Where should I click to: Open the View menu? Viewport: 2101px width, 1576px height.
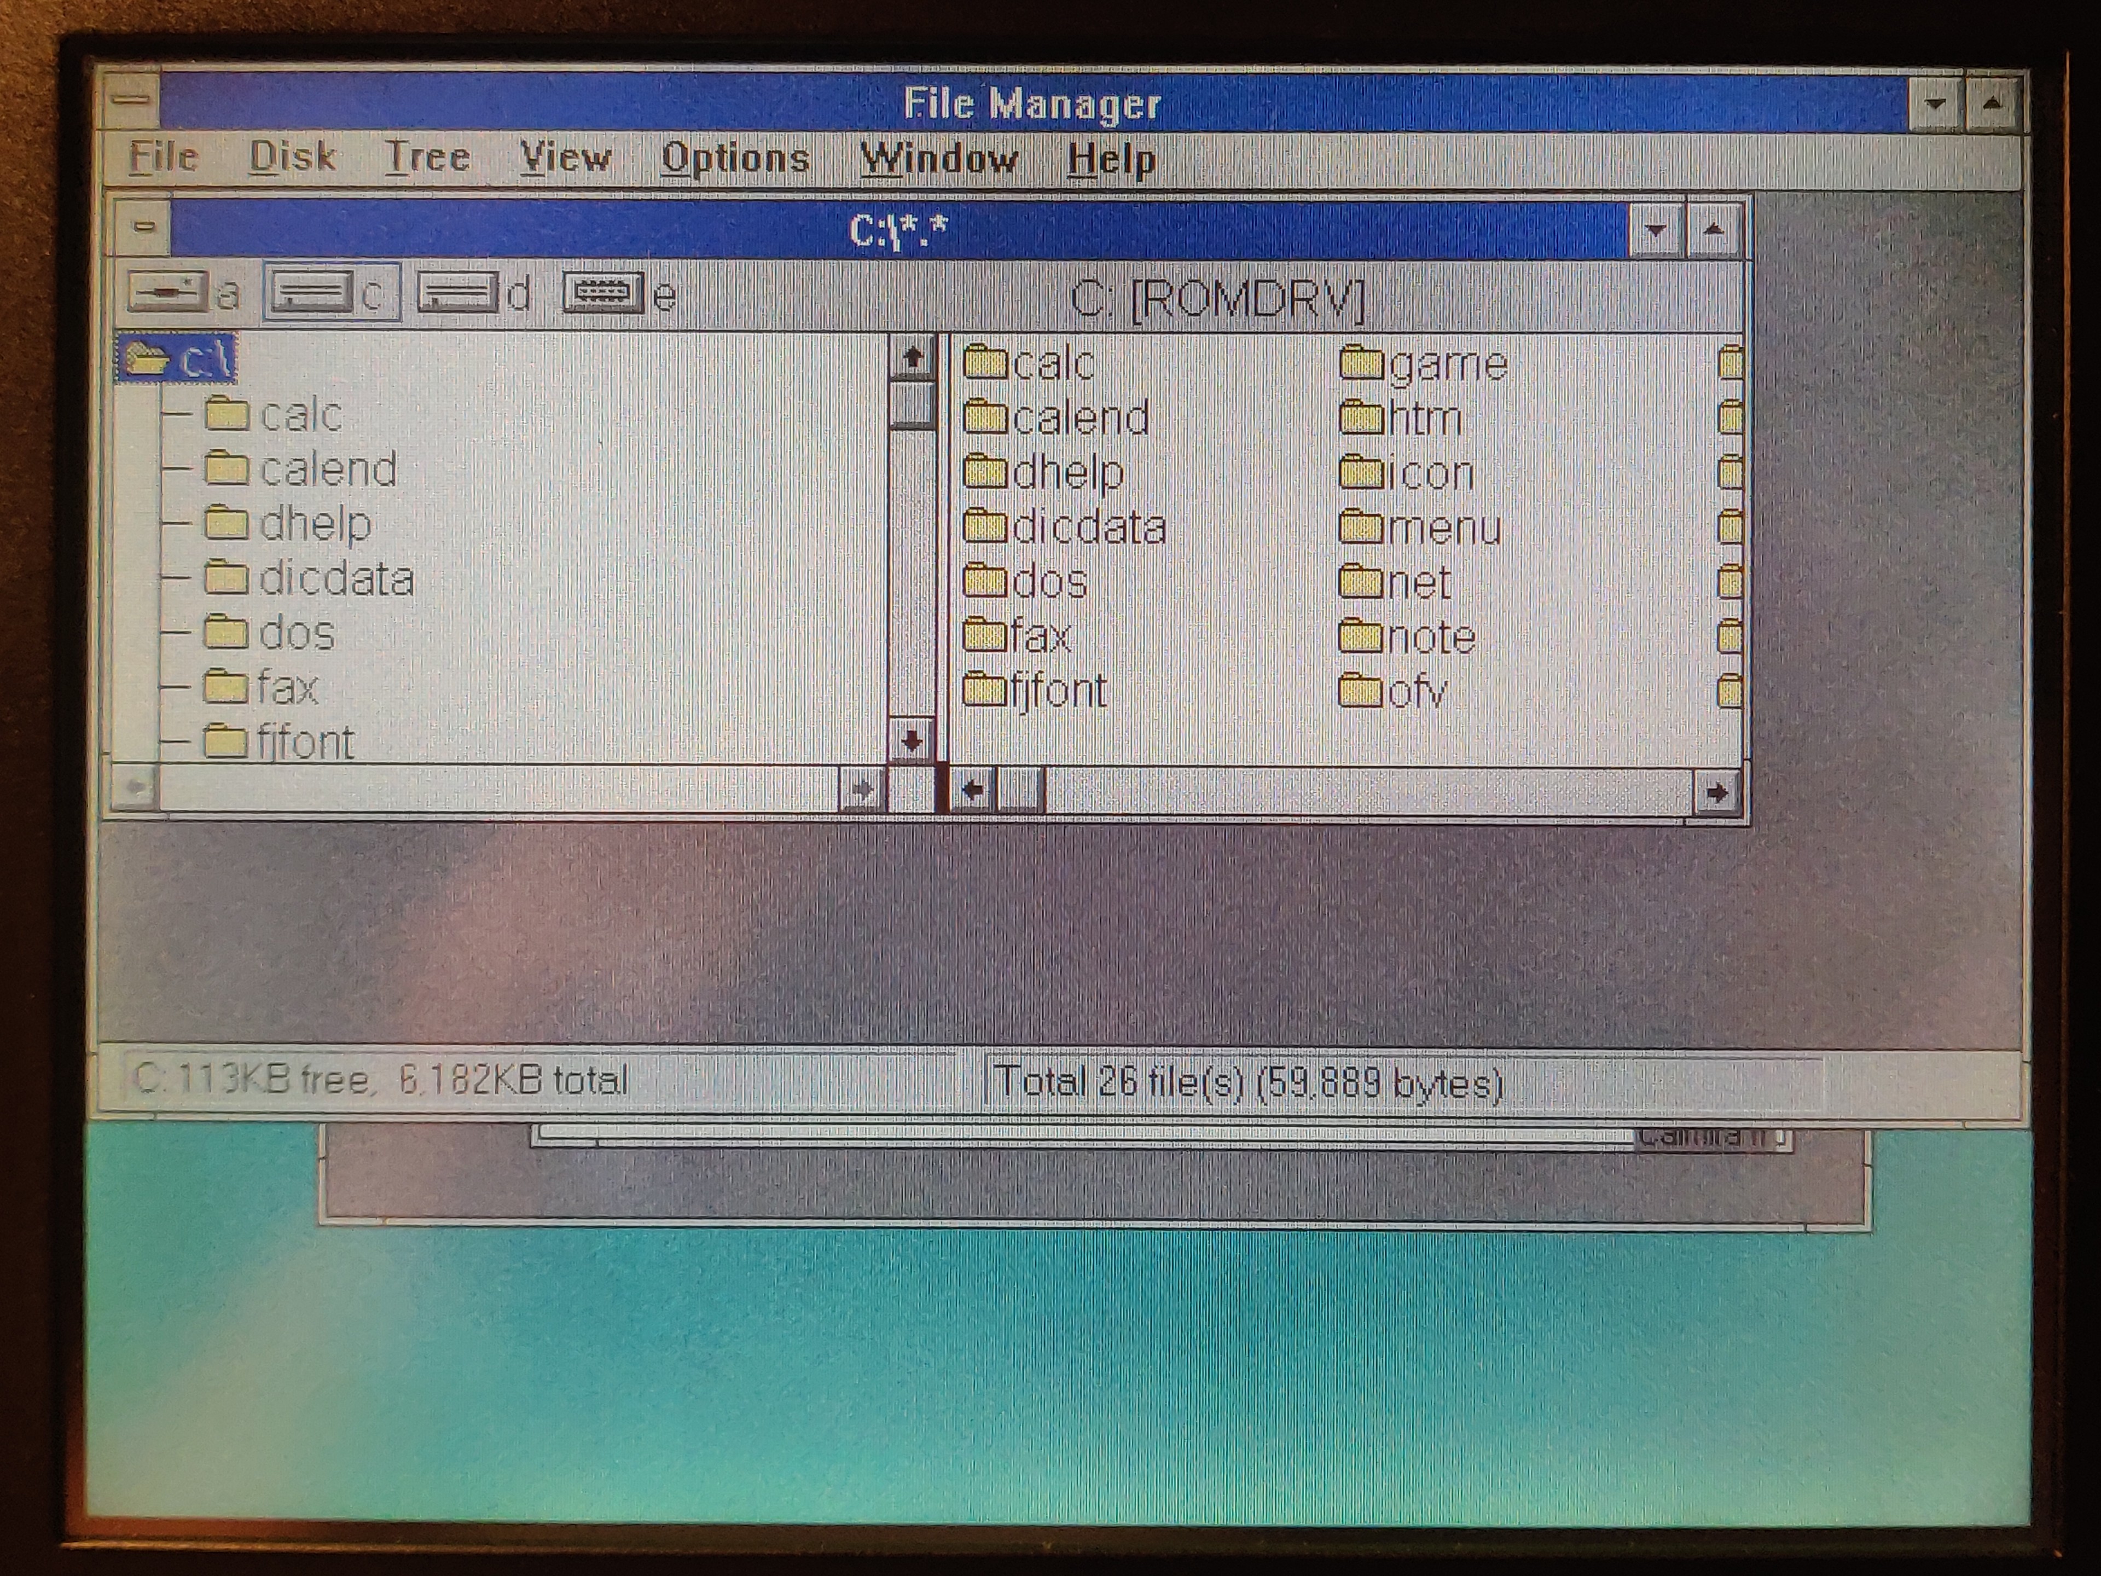coord(565,157)
